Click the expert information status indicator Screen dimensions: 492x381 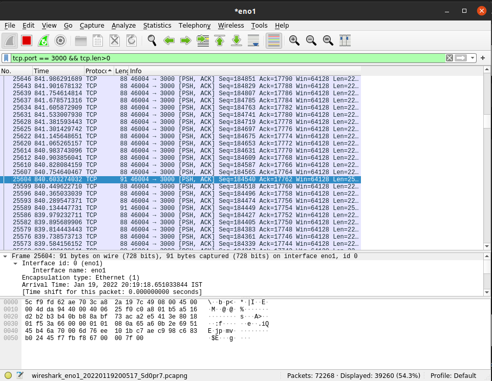click(x=8, y=375)
